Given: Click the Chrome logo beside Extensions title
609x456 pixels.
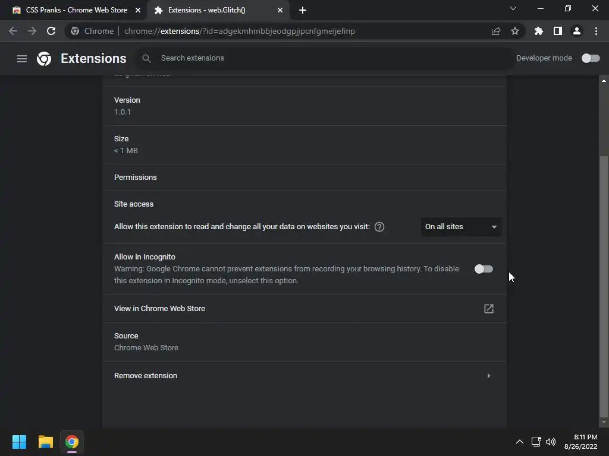Looking at the screenshot, I should pos(44,59).
